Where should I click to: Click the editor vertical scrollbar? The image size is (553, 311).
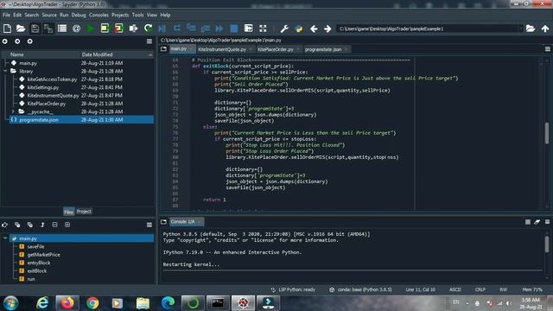547,133
